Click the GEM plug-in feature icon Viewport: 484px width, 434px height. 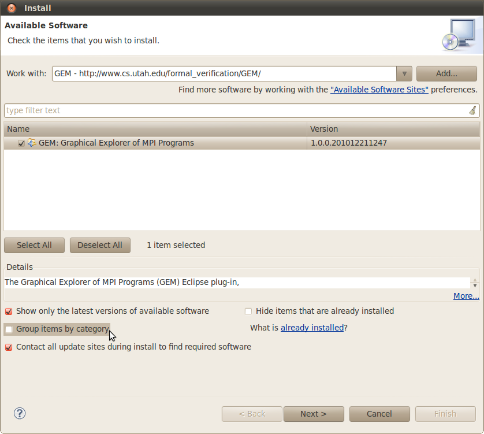[x=32, y=143]
